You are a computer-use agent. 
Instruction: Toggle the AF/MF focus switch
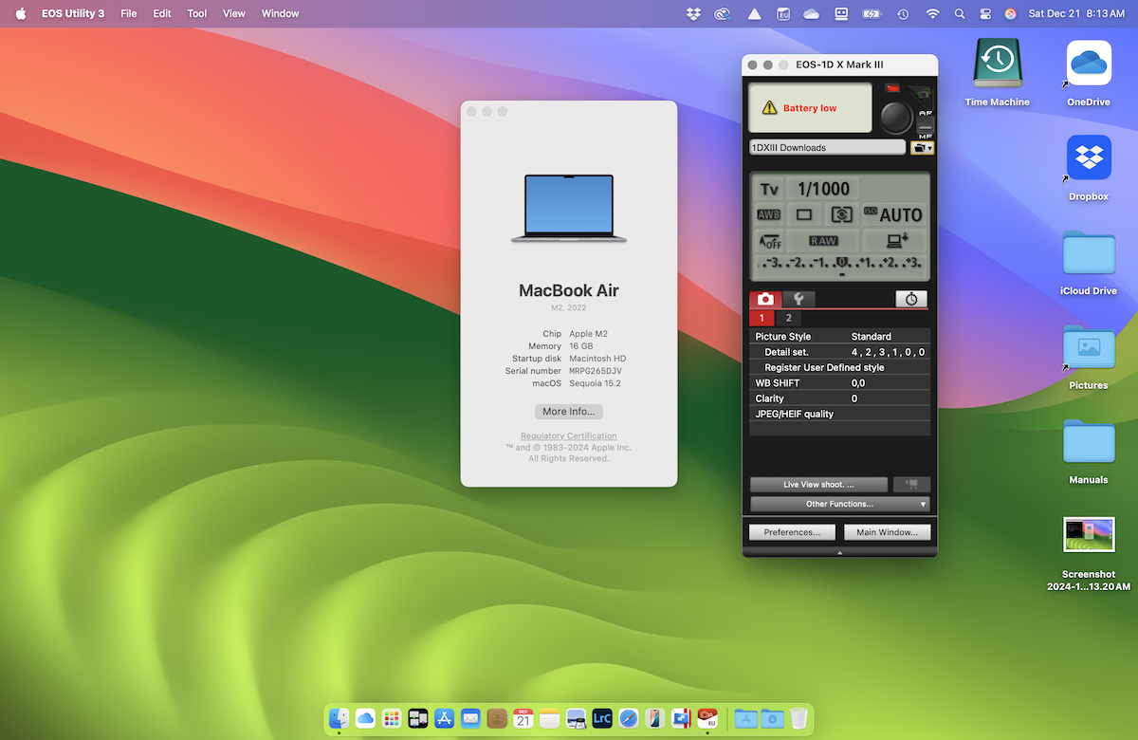pyautogui.click(x=926, y=125)
